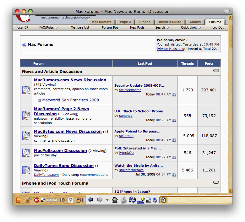Click the round gray clock-like icon
The image size is (245, 222).
coord(62,200)
